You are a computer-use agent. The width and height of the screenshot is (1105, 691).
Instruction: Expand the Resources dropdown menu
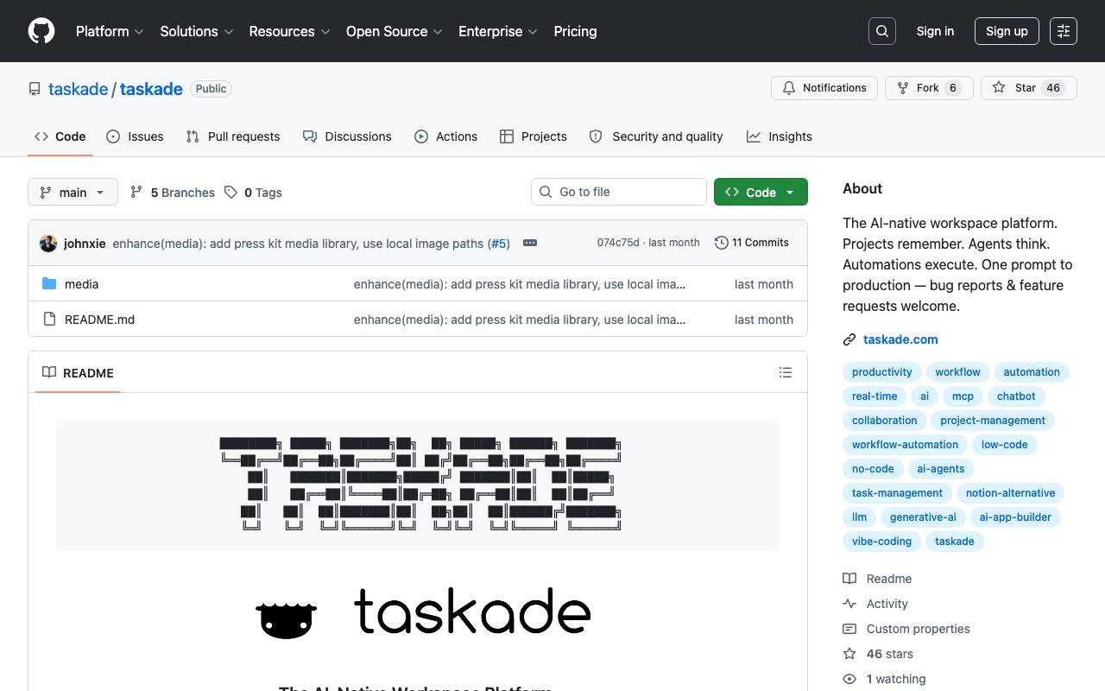tap(289, 31)
